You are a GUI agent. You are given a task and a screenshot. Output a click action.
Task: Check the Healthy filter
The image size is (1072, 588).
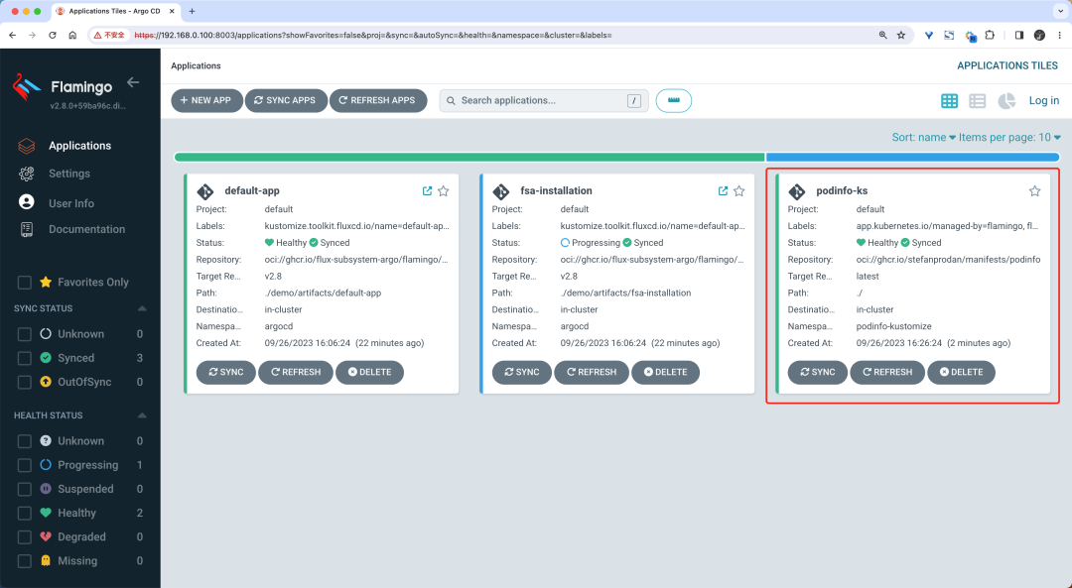25,513
